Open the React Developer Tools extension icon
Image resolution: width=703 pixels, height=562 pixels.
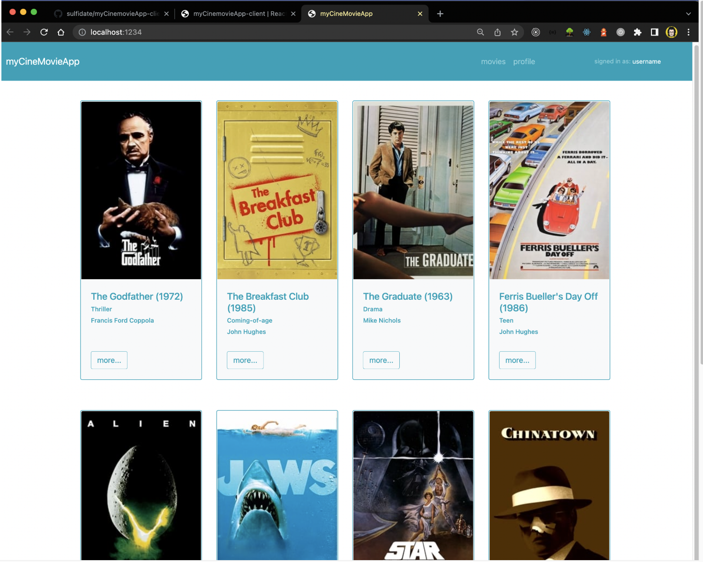tap(586, 32)
